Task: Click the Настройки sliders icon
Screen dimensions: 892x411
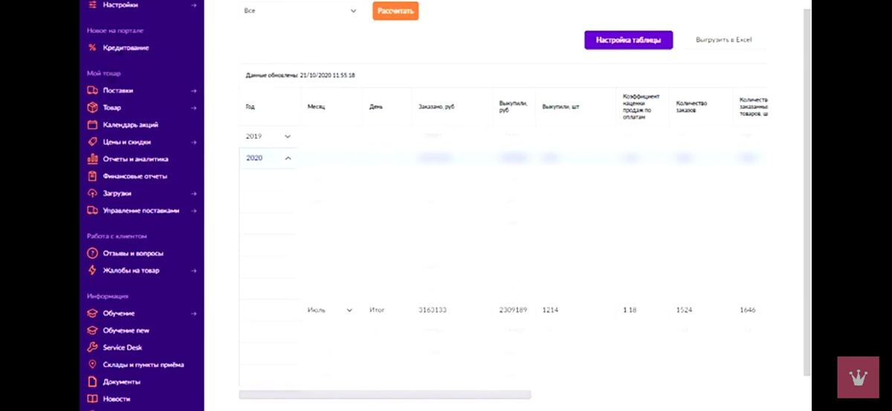Action: tap(92, 4)
